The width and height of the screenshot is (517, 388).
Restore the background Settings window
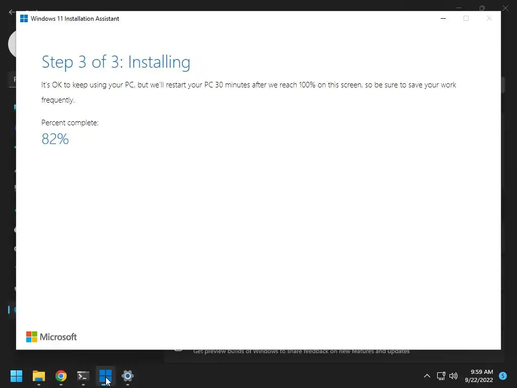pos(482,8)
